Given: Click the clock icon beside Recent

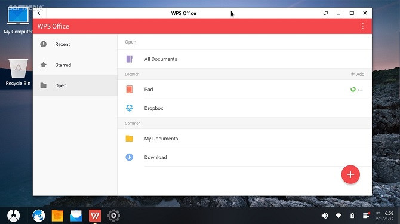Looking at the screenshot, I should (x=44, y=44).
